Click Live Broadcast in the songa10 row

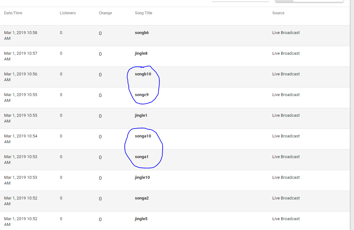(x=286, y=136)
